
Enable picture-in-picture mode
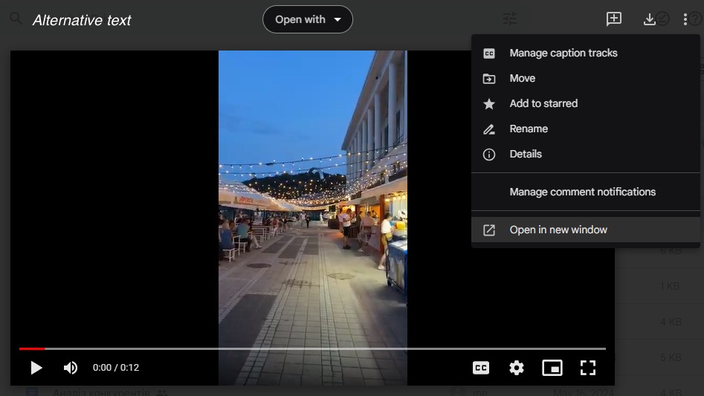point(552,368)
